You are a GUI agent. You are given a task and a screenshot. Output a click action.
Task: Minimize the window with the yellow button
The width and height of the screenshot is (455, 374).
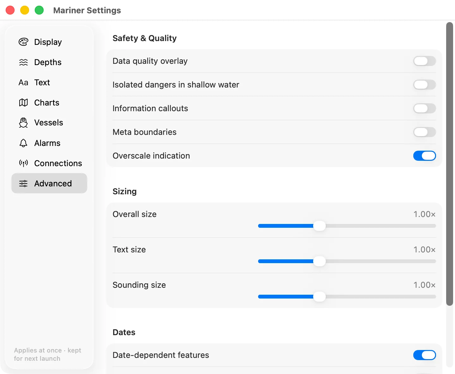point(25,10)
